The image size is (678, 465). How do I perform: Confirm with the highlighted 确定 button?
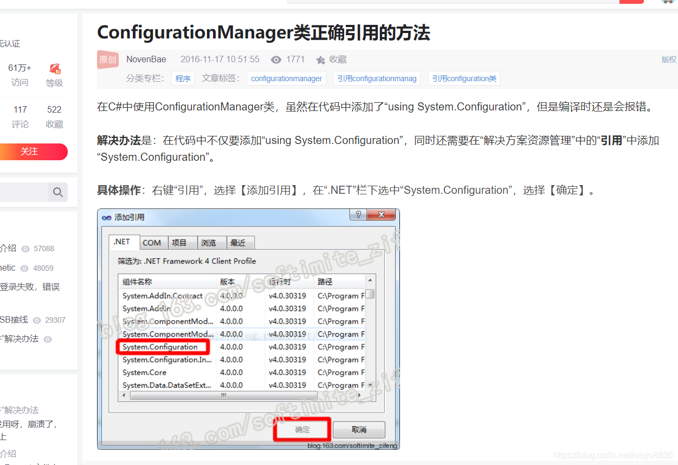302,429
